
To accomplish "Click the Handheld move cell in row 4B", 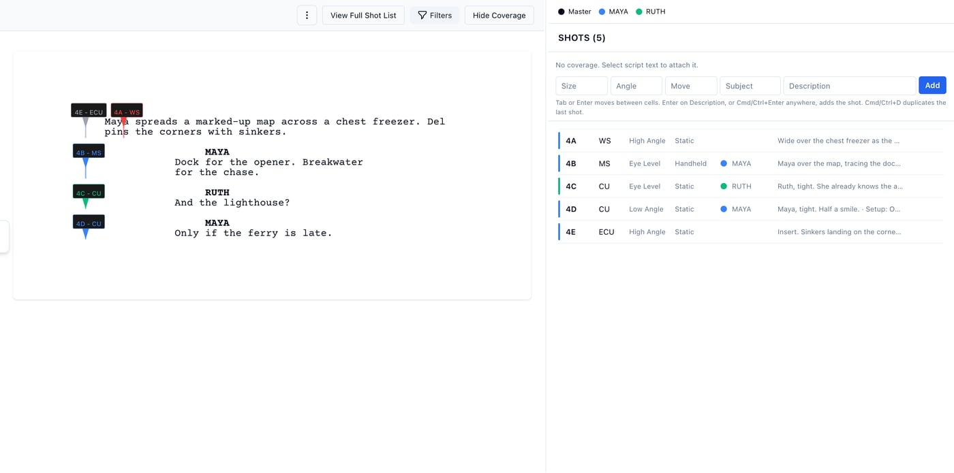I will [x=690, y=163].
